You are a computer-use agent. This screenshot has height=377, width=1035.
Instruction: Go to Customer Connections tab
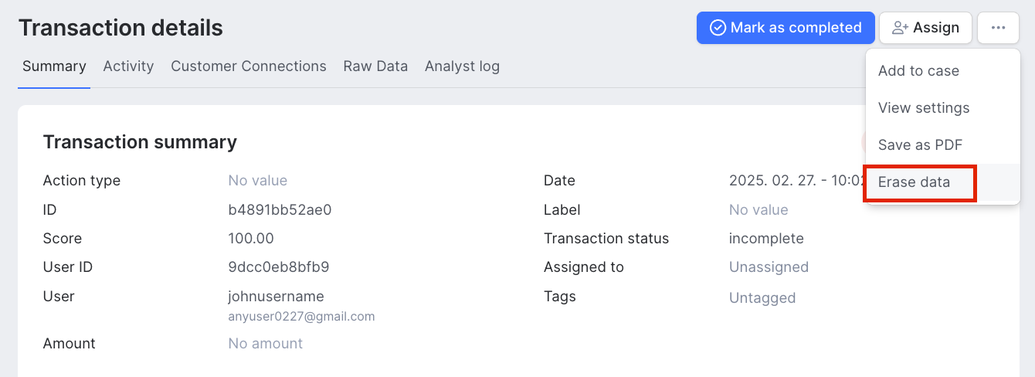(x=249, y=66)
